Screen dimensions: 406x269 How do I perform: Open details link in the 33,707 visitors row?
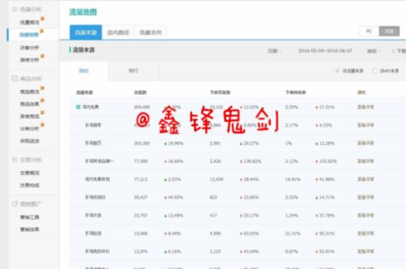click(x=365, y=215)
